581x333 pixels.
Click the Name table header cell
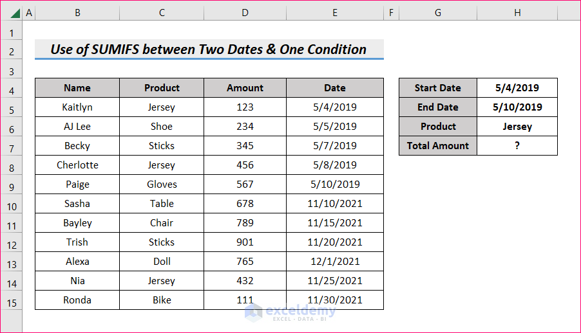pyautogui.click(x=77, y=88)
